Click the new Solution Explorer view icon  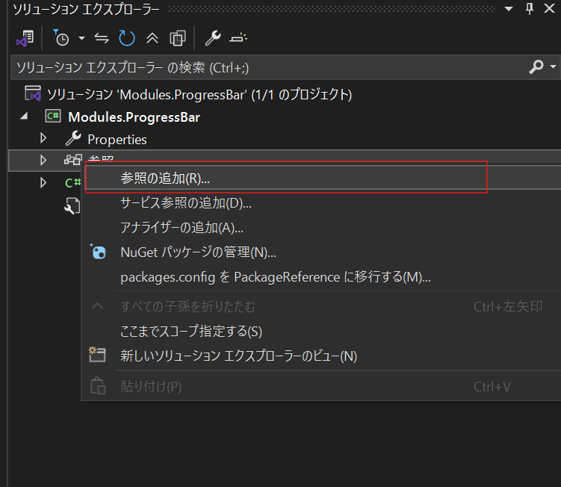coord(97,355)
